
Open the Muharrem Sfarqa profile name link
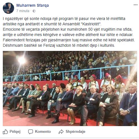pos(32,5)
